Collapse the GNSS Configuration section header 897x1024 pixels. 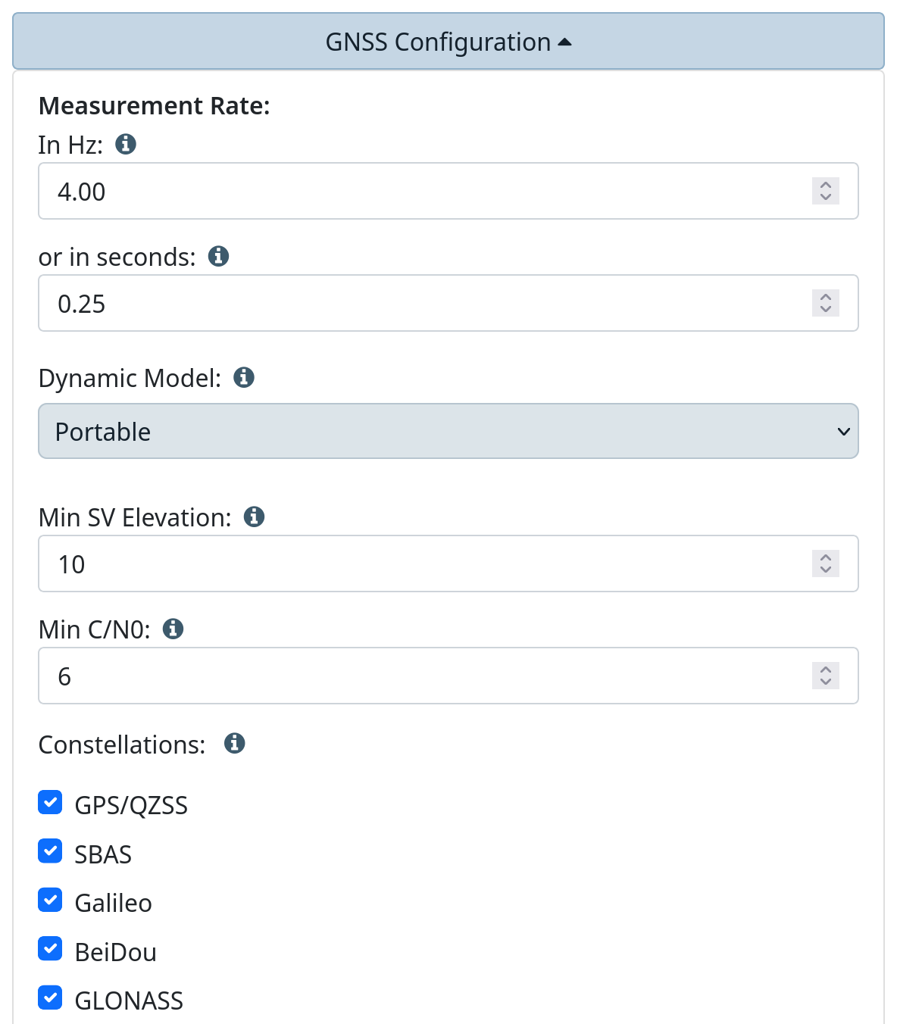pyautogui.click(x=448, y=42)
